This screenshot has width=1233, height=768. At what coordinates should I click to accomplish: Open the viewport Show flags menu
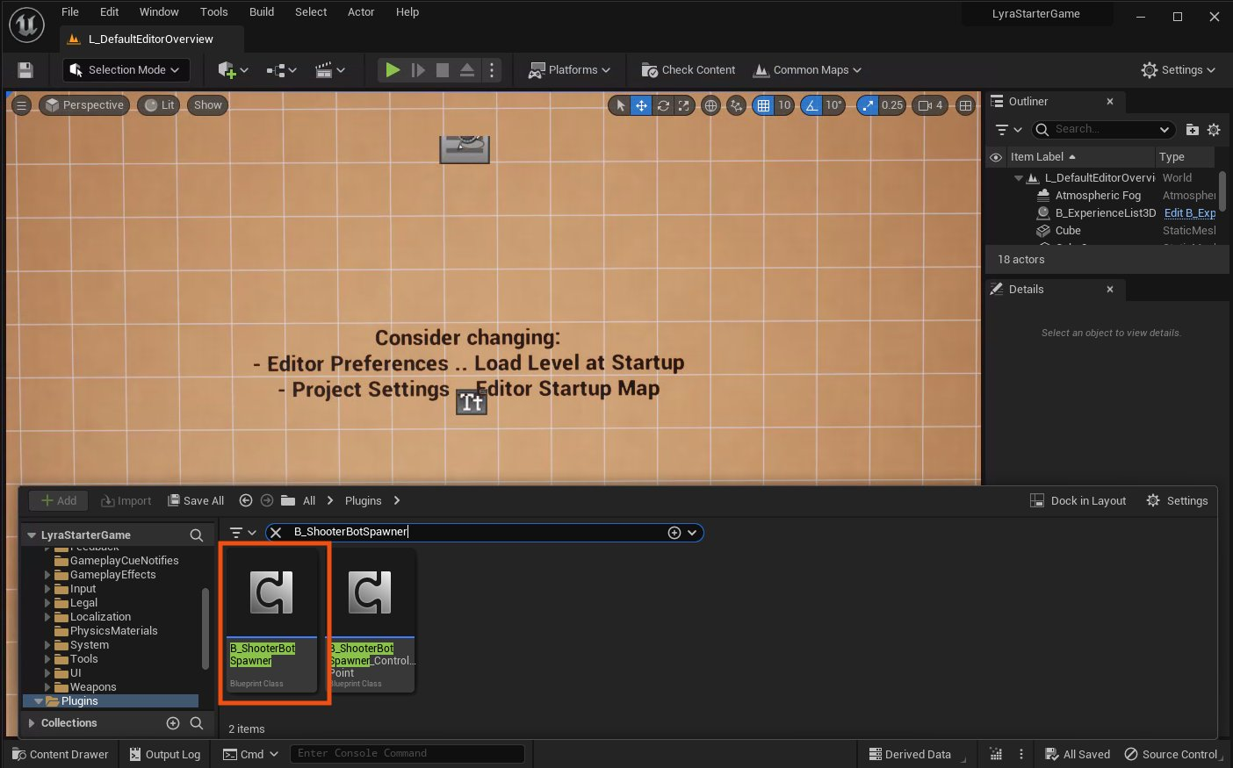click(208, 105)
